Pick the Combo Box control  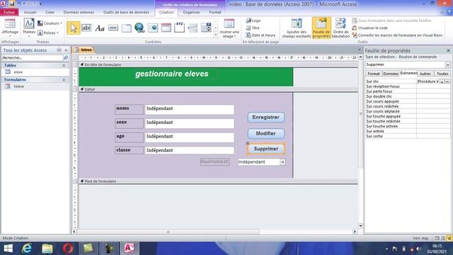pos(206,28)
